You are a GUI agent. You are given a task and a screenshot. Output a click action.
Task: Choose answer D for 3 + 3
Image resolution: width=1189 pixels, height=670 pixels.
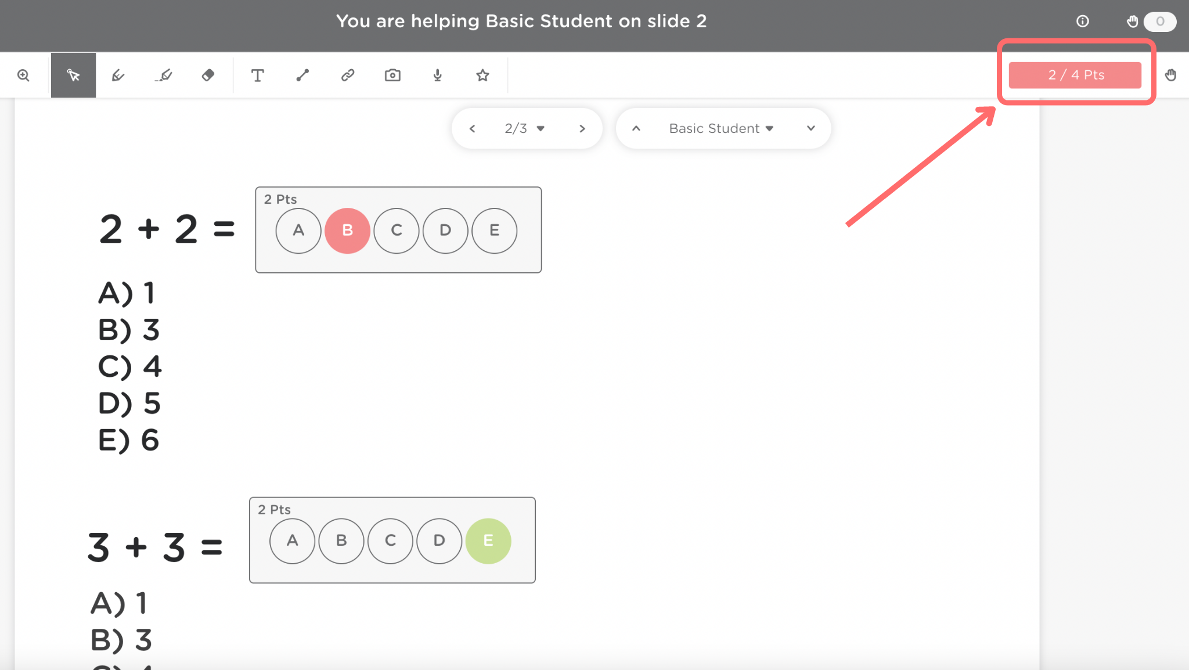439,541
